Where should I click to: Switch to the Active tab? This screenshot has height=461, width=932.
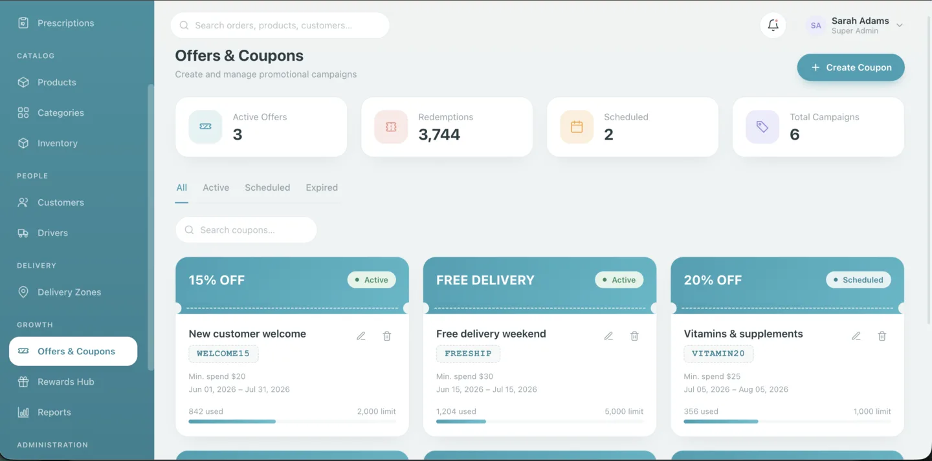point(216,188)
